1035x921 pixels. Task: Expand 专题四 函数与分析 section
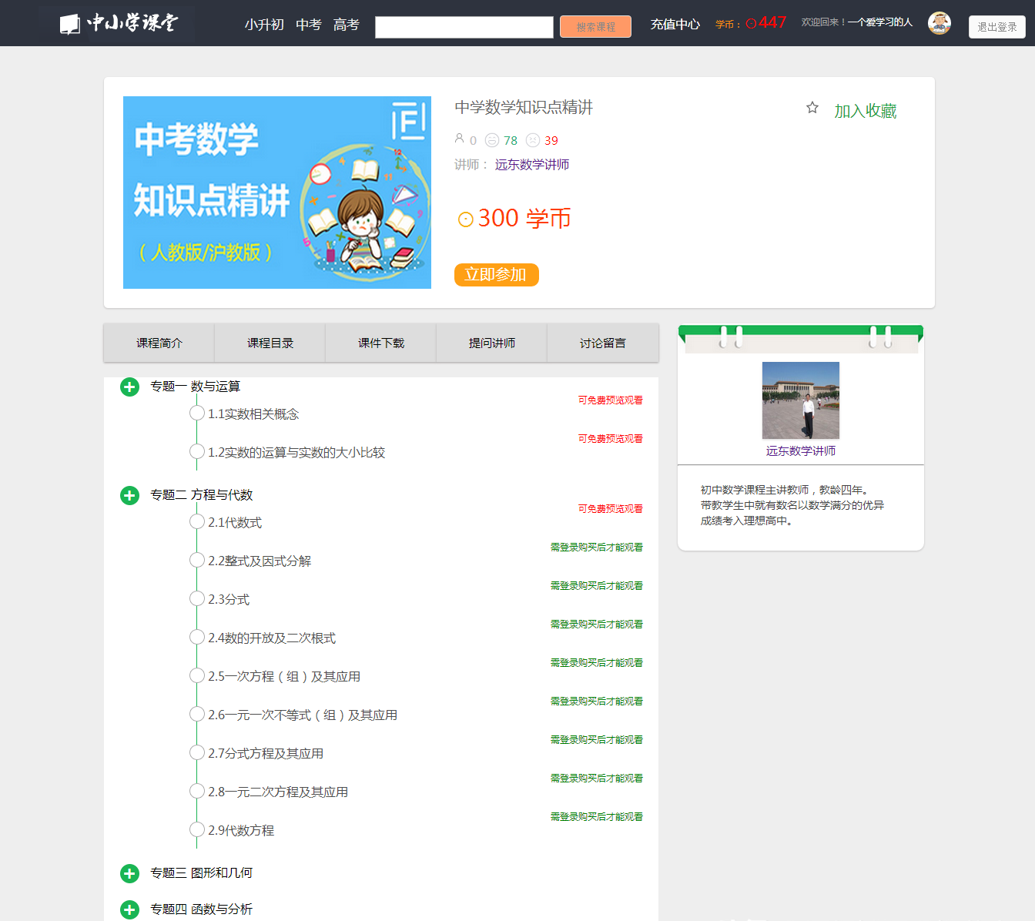click(129, 909)
